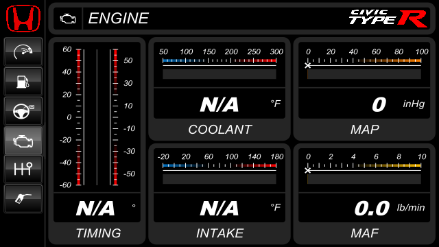Click the red Honda logo
The image size is (439, 247).
tap(23, 19)
